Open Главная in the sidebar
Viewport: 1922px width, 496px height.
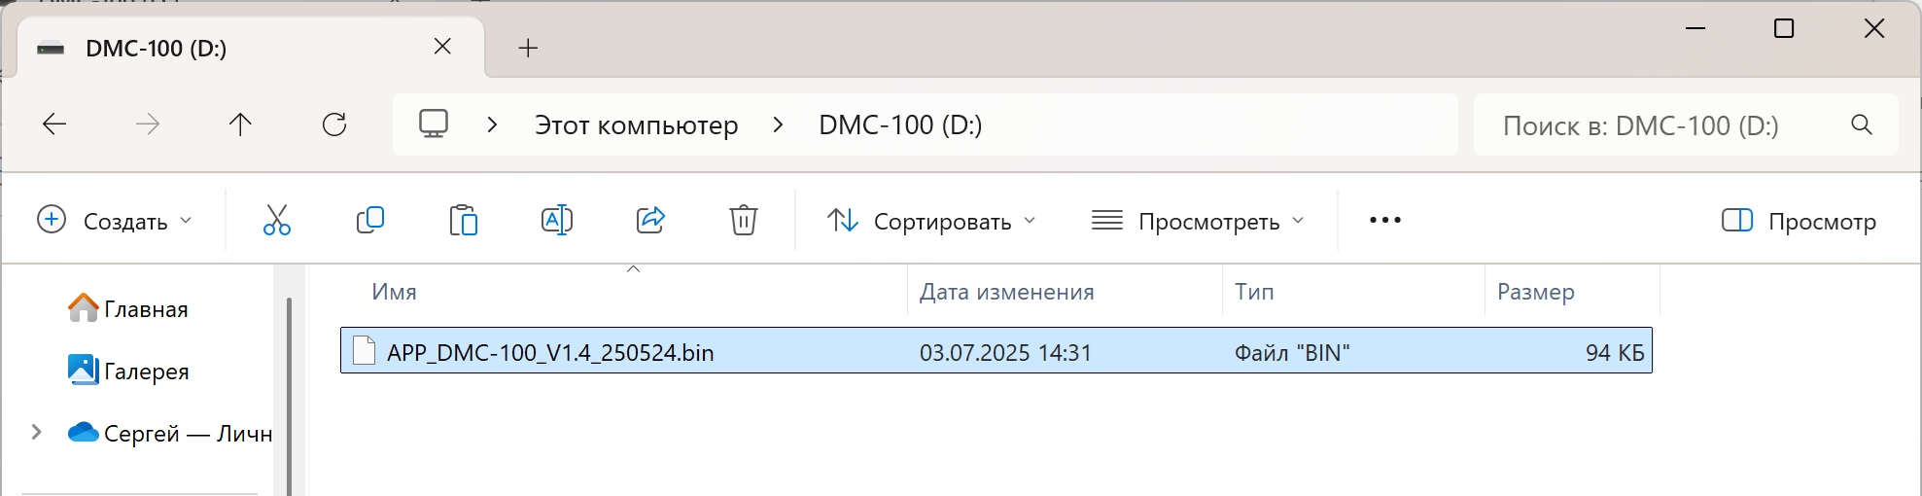145,309
